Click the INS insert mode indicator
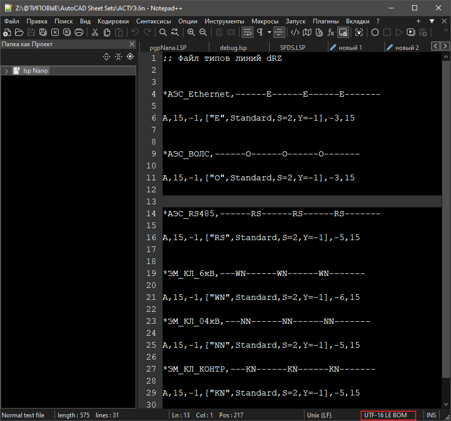The width and height of the screenshot is (451, 421). point(431,415)
